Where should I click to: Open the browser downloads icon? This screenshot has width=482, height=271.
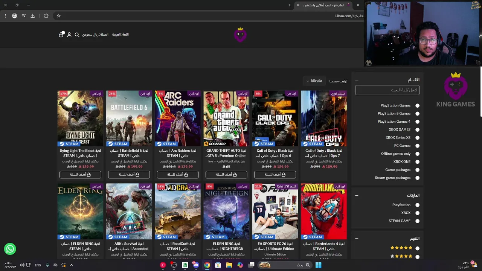(x=32, y=16)
